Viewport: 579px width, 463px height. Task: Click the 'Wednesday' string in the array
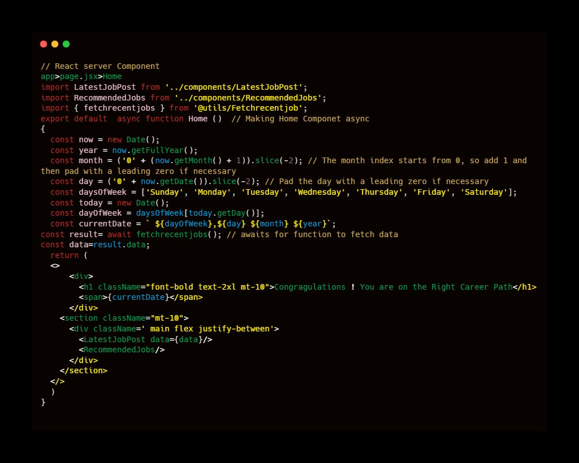319,193
